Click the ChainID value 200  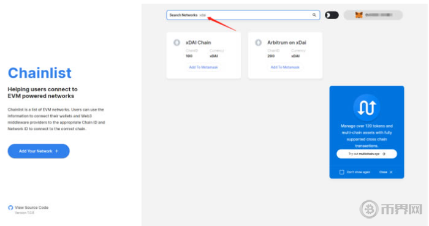(271, 56)
